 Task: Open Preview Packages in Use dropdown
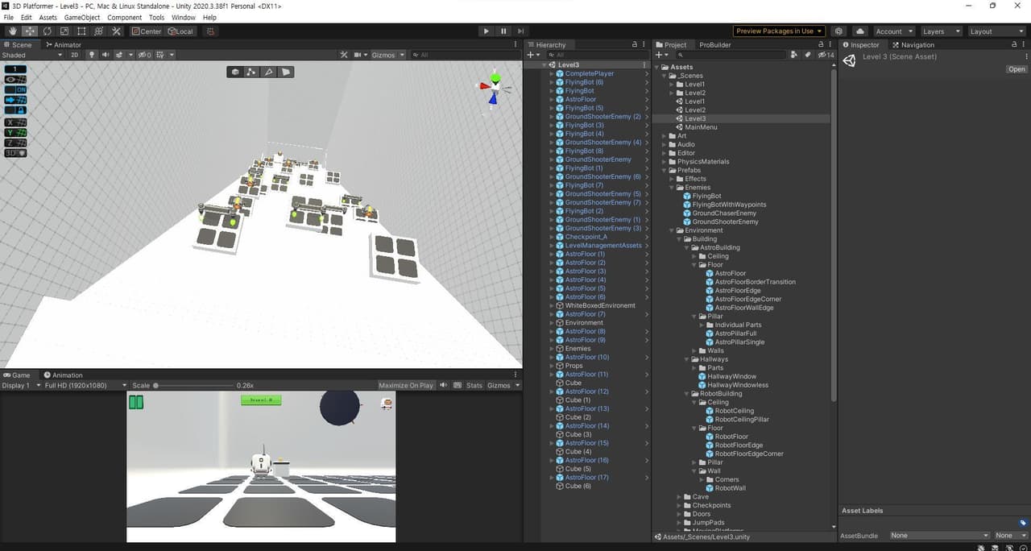pos(779,31)
